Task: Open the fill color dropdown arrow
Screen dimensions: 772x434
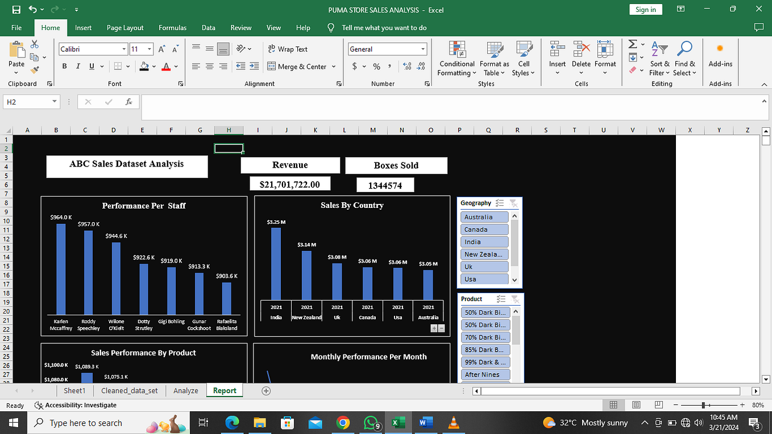Action: (x=152, y=66)
